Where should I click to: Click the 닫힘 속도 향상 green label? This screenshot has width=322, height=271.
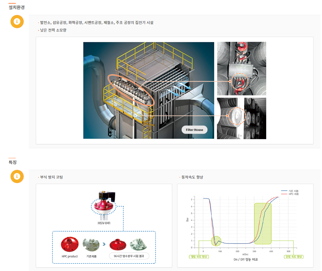pos(294,257)
